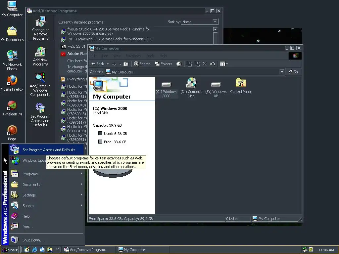Click Search in the My Computer toolbar

coord(142,64)
